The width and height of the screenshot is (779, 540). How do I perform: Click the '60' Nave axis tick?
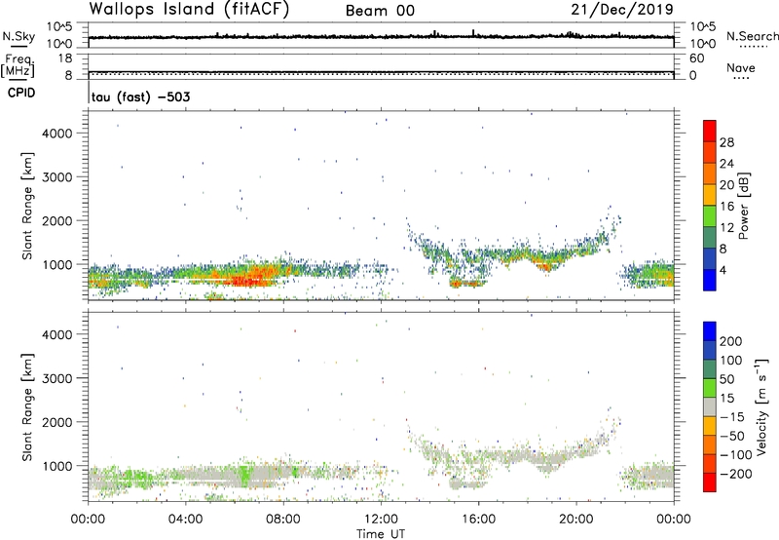(x=696, y=58)
